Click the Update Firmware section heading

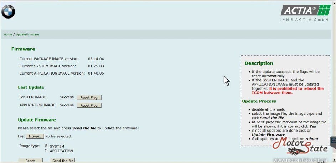pos(37,120)
